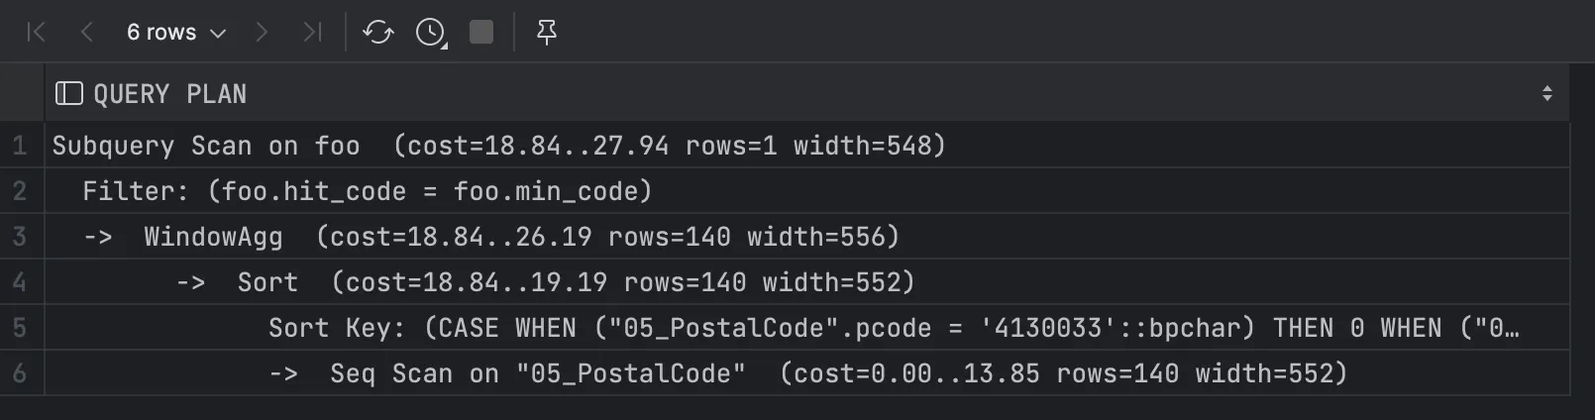Click the WindowAgg plan row

click(520, 237)
